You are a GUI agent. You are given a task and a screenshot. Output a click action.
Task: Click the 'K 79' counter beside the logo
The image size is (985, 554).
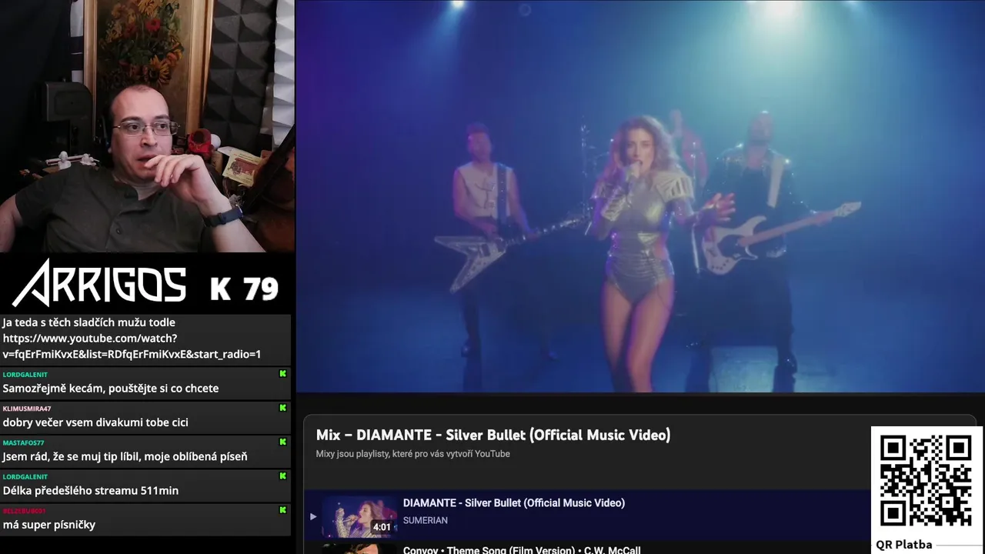coord(244,289)
